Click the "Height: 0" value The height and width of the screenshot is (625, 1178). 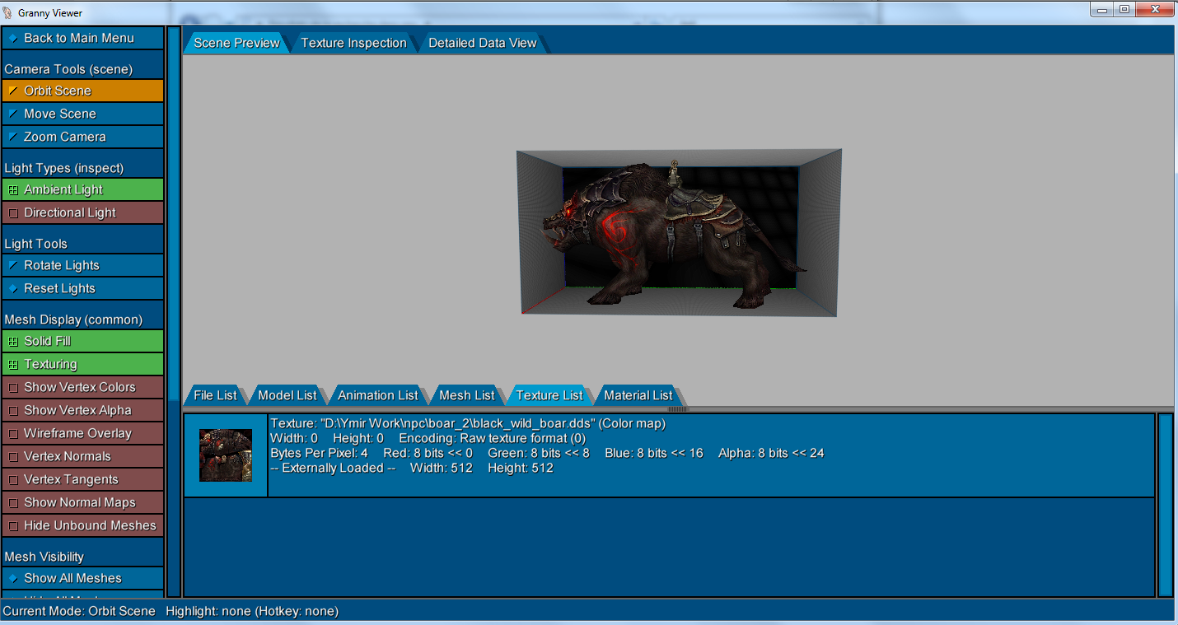[x=358, y=438]
